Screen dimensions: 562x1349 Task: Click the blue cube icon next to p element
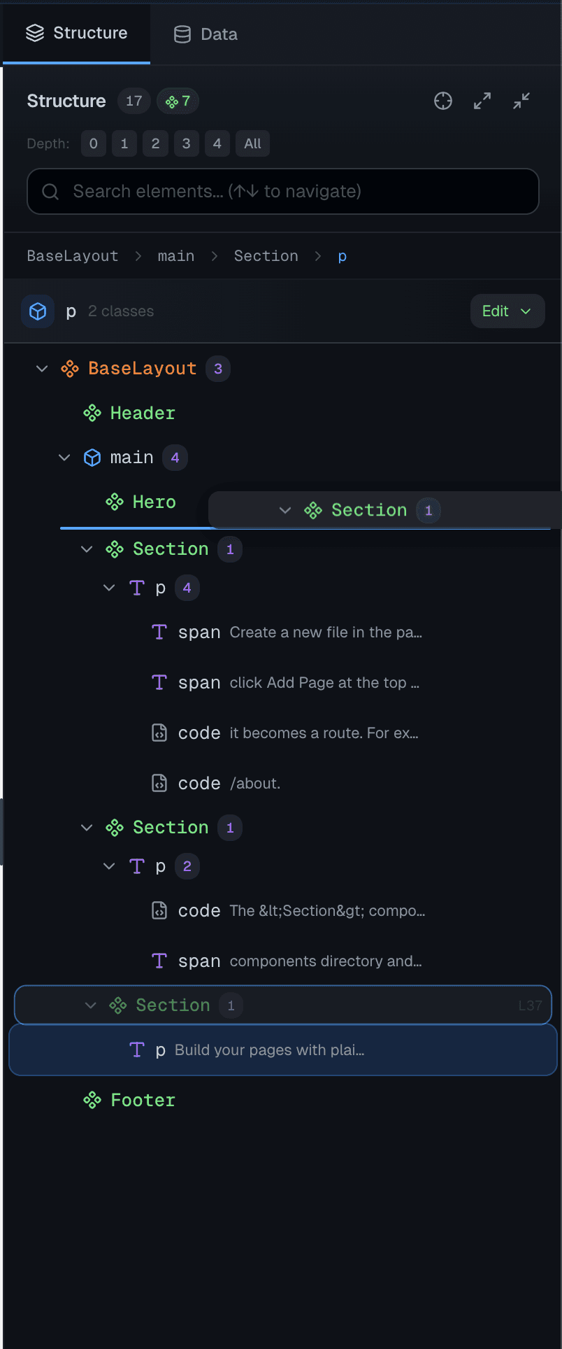point(37,311)
